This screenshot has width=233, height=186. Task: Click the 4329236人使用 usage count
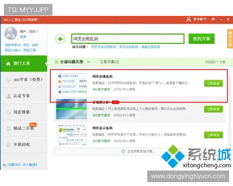(x=124, y=141)
